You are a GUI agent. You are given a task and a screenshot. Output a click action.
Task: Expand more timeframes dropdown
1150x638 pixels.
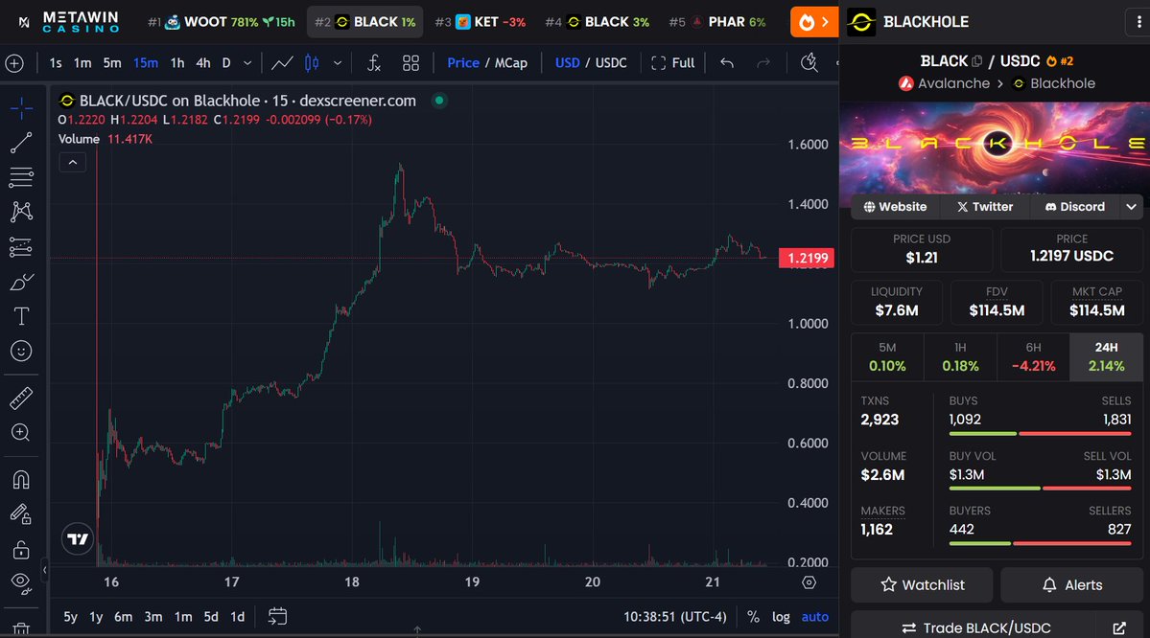247,64
